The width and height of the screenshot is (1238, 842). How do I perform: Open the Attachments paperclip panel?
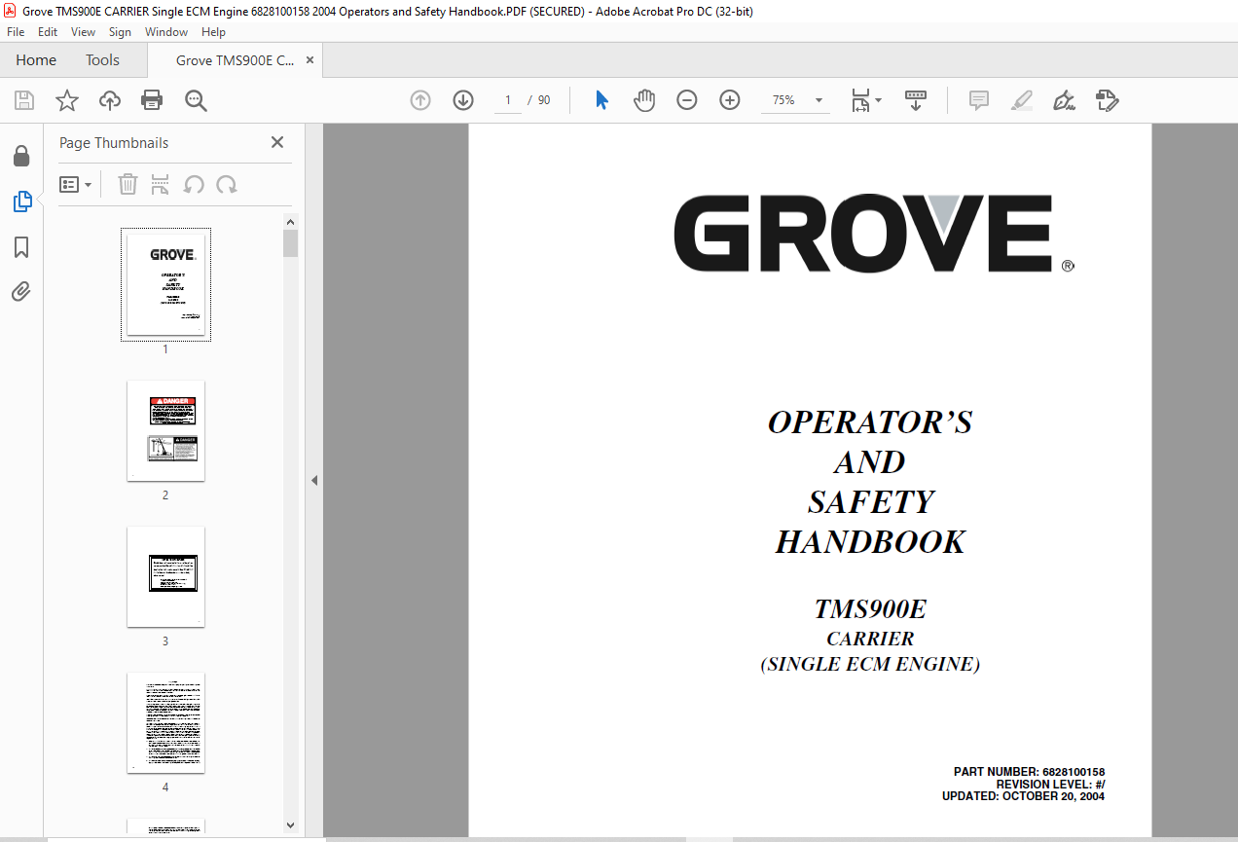(21, 291)
